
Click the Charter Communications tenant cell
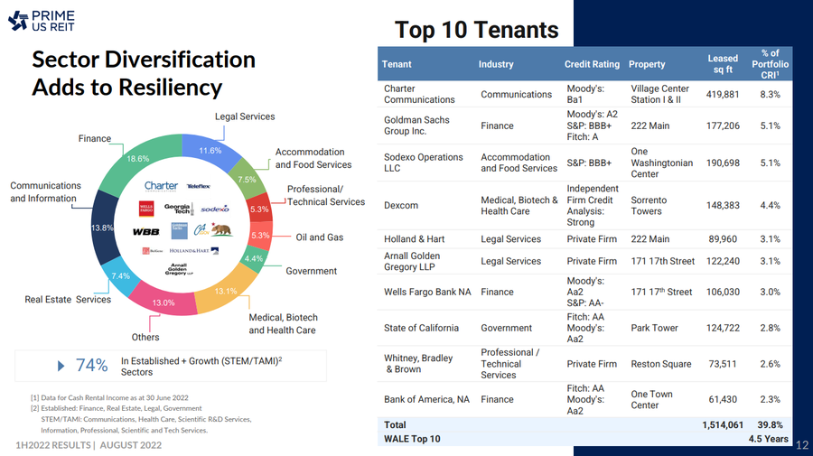point(419,94)
